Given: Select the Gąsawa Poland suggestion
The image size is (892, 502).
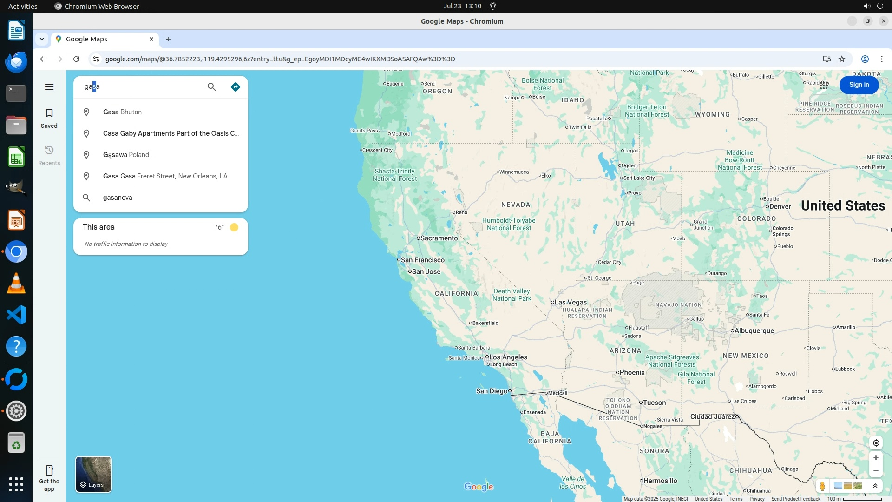Looking at the screenshot, I should [126, 155].
